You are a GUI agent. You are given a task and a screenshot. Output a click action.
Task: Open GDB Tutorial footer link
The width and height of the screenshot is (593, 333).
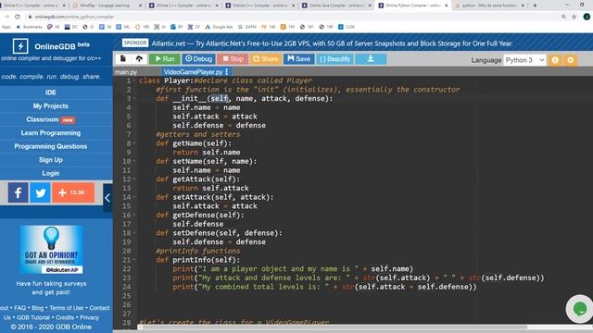pos(33,317)
